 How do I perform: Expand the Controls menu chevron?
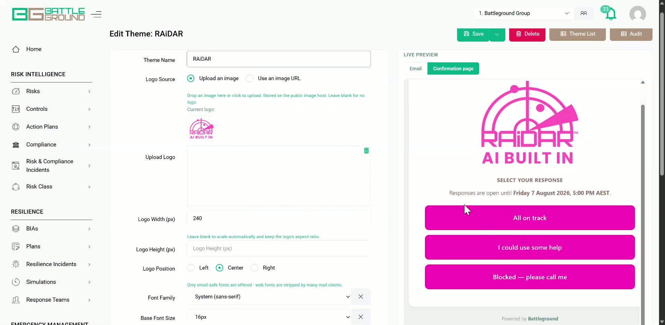[89, 109]
